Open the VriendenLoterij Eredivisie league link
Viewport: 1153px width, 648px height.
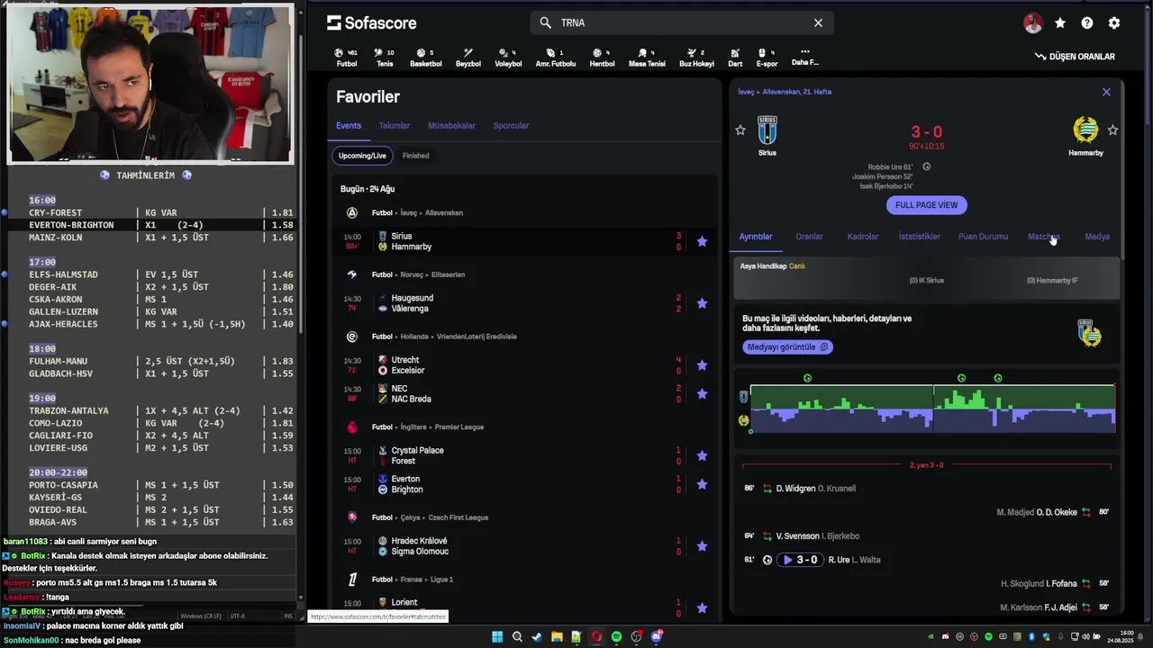[x=477, y=337]
